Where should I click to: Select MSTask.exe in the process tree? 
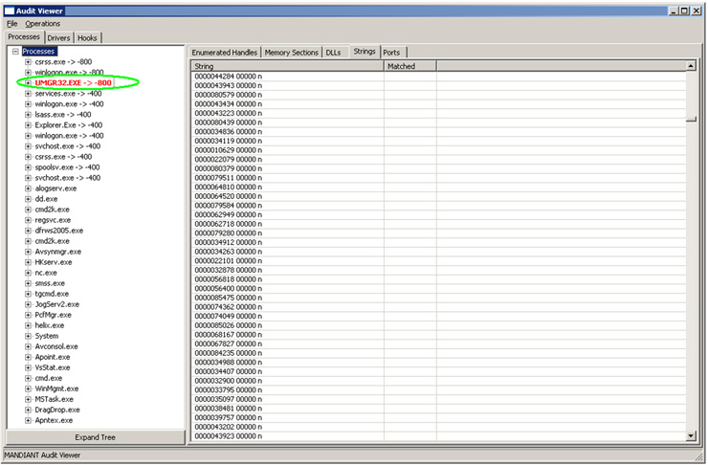click(x=55, y=399)
